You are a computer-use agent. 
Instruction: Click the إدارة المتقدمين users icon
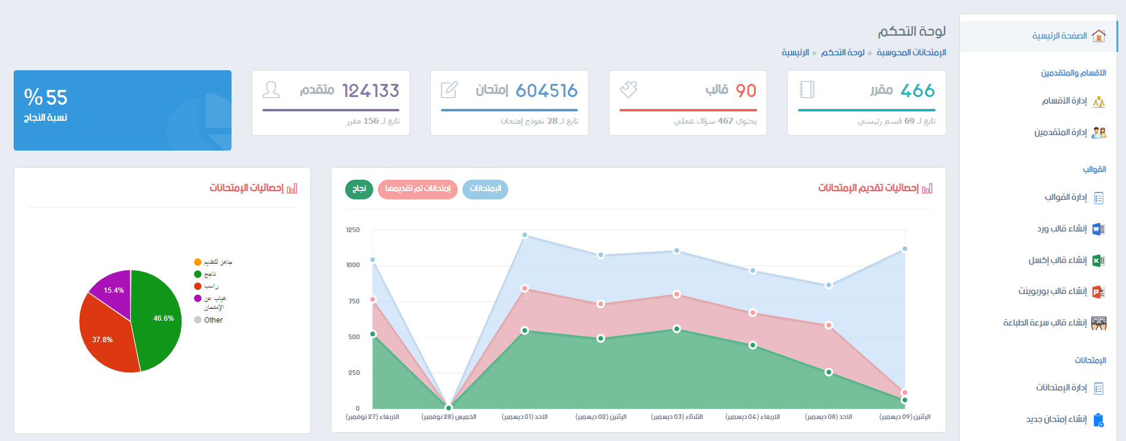pyautogui.click(x=1099, y=133)
